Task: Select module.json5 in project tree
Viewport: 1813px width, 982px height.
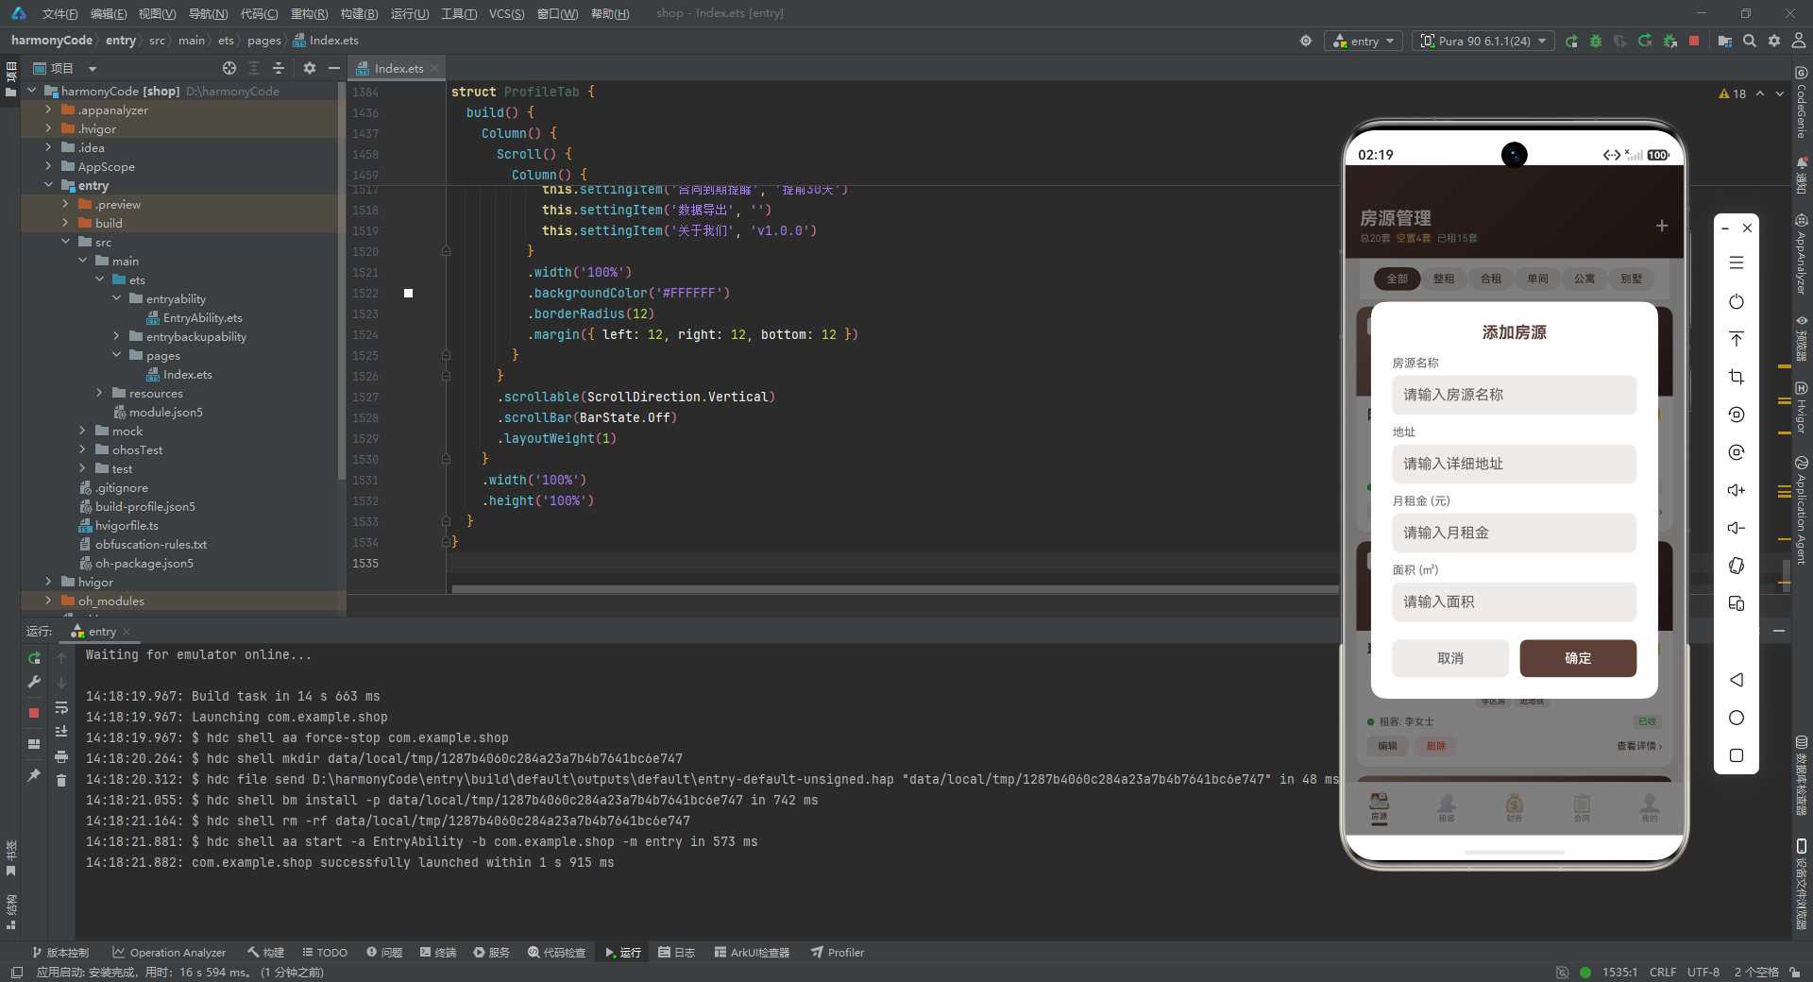Action: (158, 412)
